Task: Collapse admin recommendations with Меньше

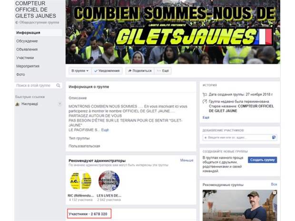Action: point(187,160)
